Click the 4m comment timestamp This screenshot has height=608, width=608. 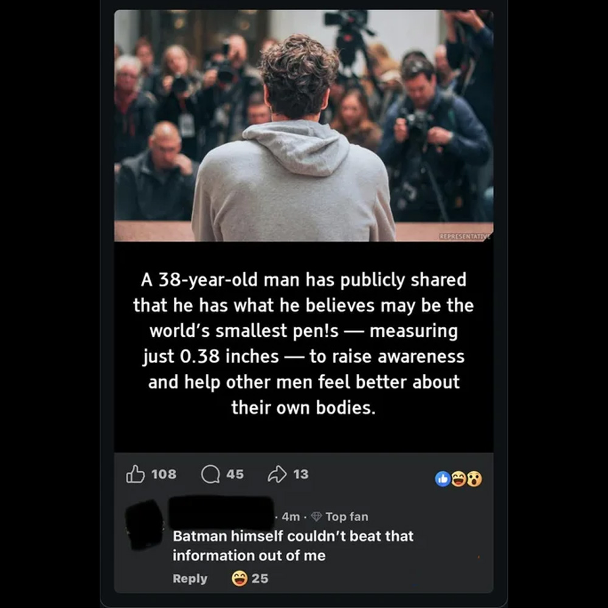click(x=291, y=516)
